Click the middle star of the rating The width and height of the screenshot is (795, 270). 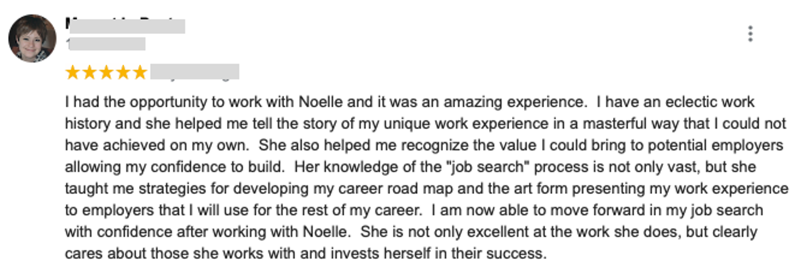106,73
